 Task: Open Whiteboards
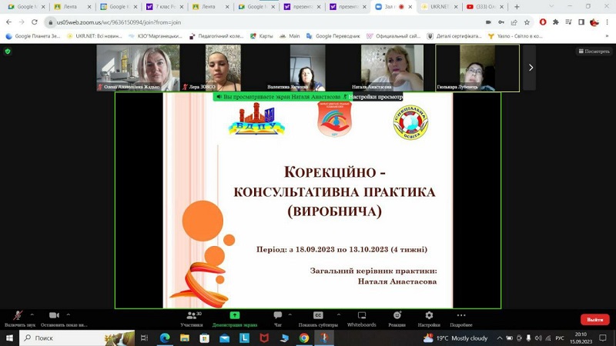361,319
